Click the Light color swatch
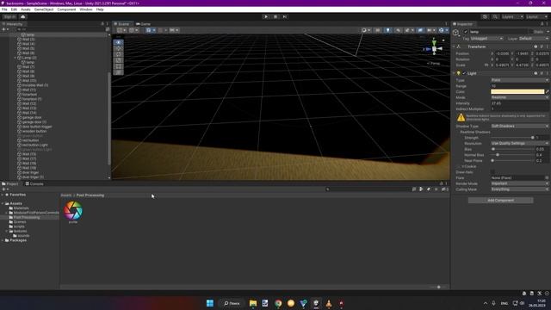 (517, 92)
